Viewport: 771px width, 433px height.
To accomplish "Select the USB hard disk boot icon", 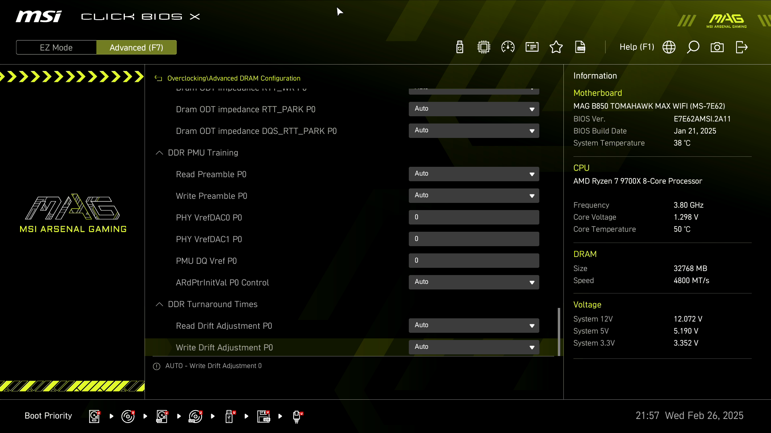I will pos(162,416).
